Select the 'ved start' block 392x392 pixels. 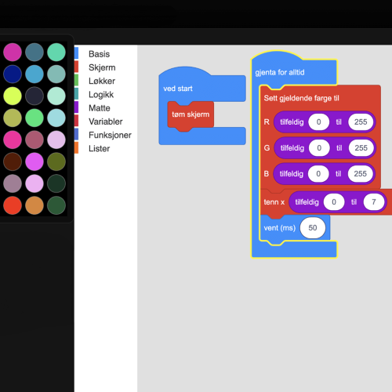click(x=178, y=89)
